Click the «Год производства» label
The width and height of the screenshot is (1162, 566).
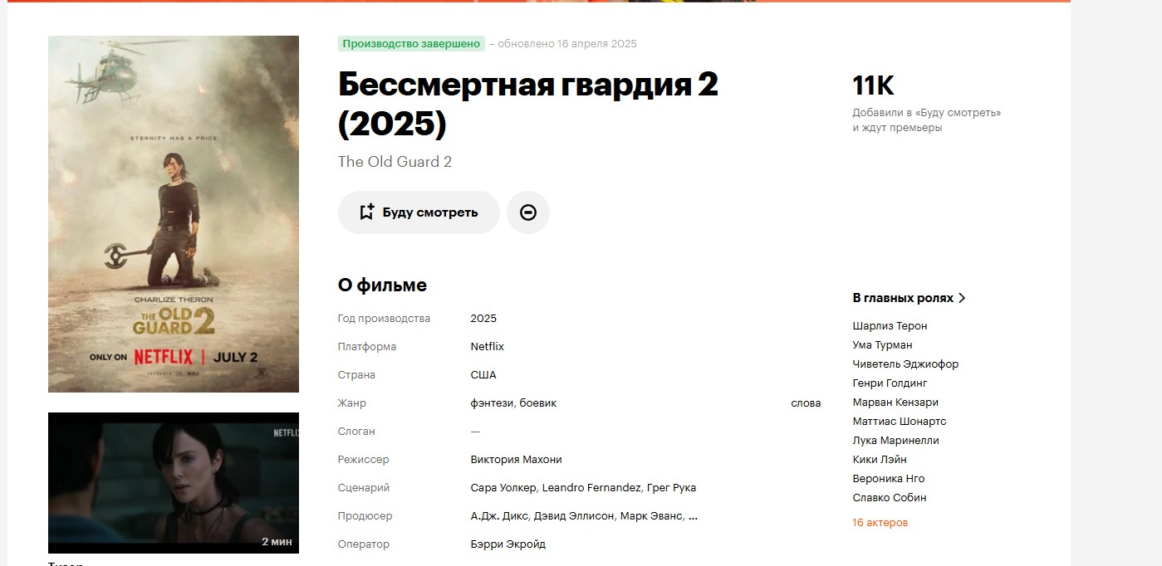coord(384,319)
